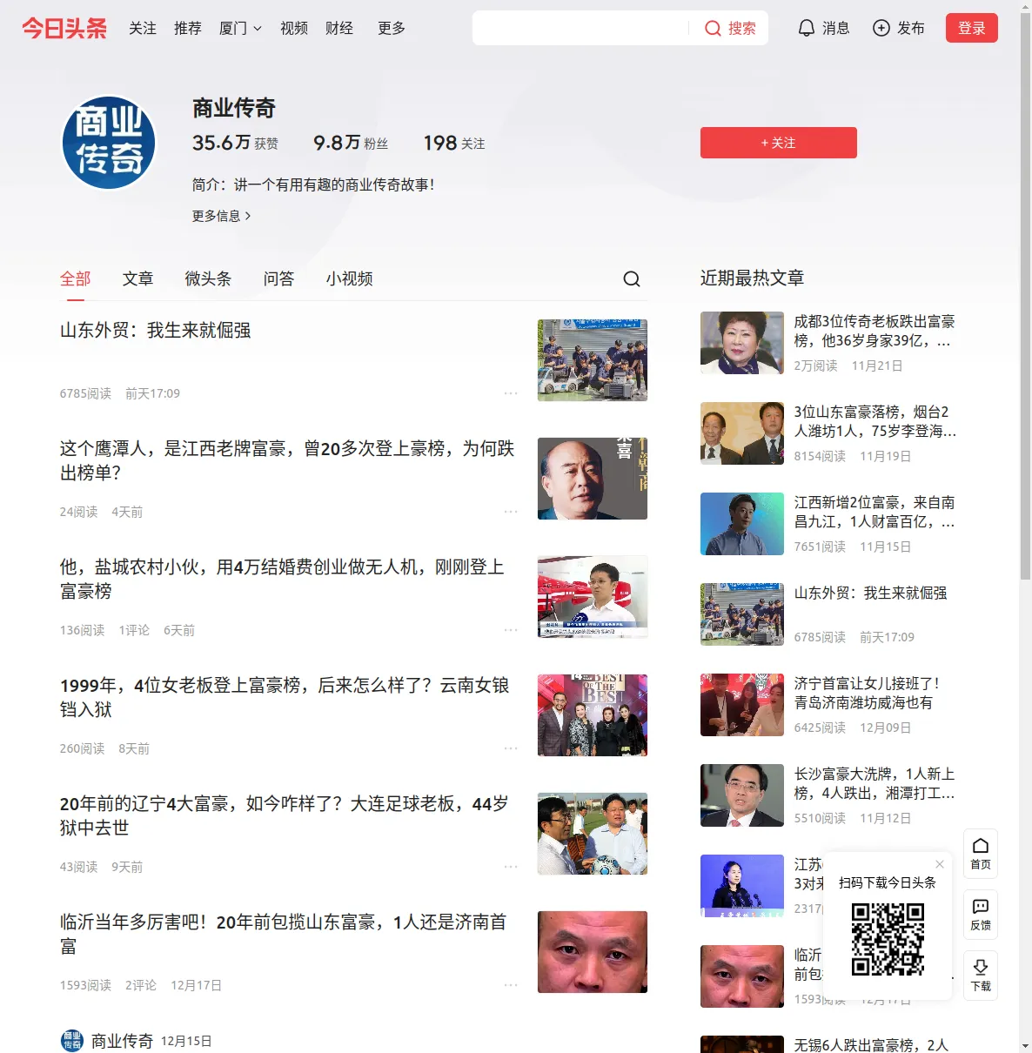Click thumbnail of 盐城农村小伙 article

point(593,597)
